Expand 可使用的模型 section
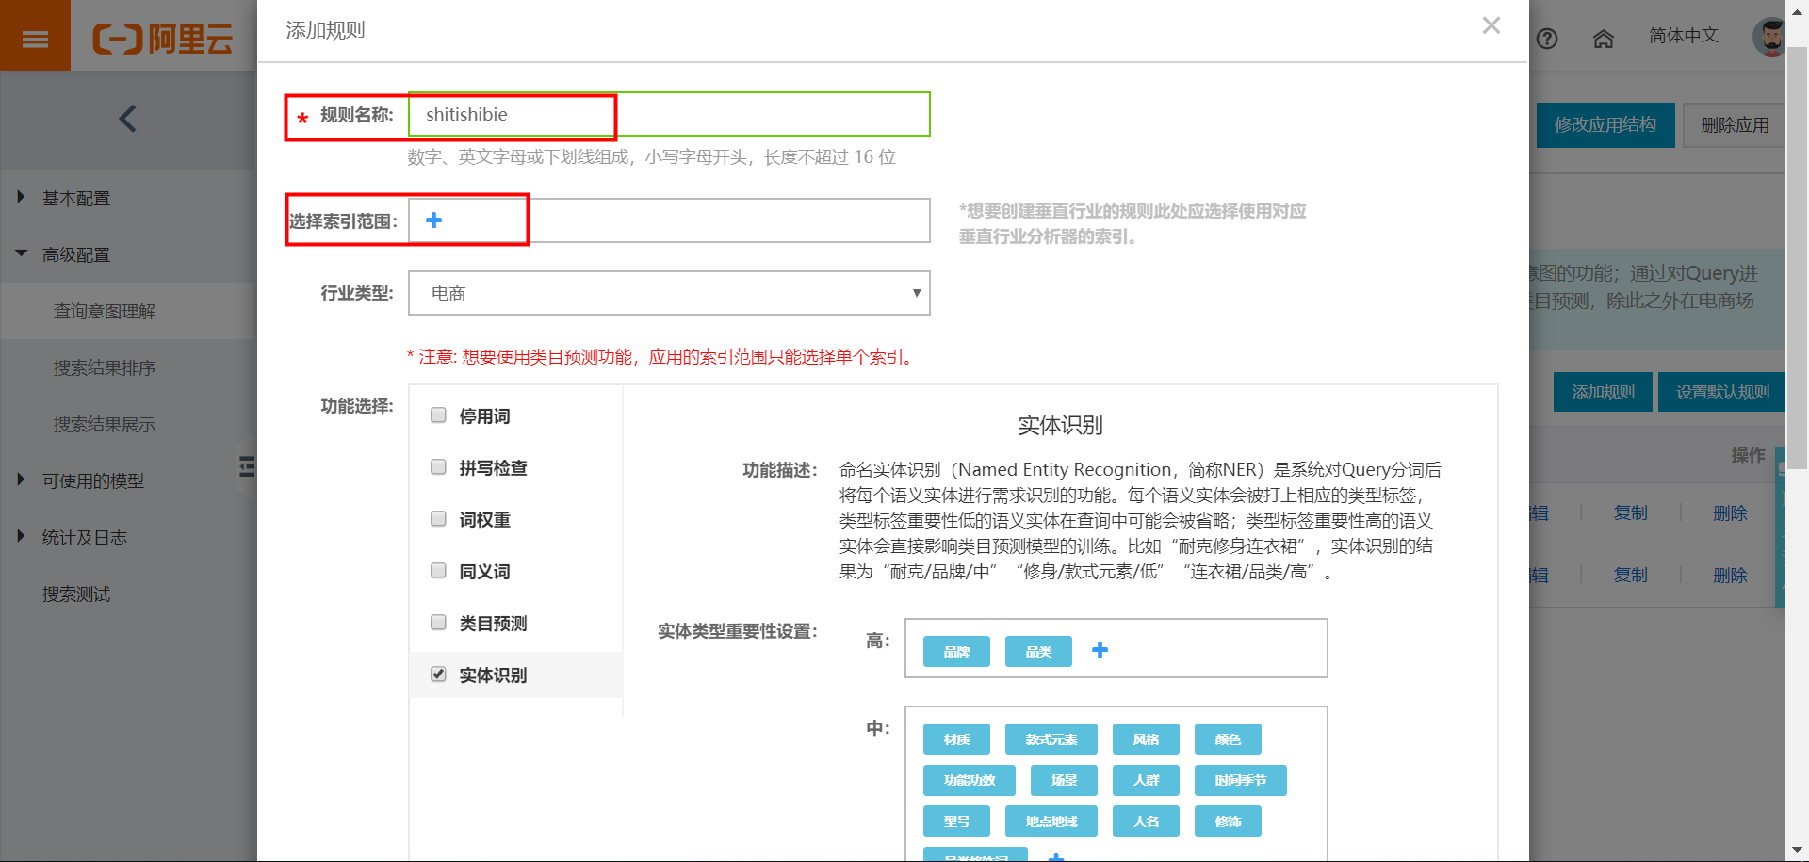The height and width of the screenshot is (862, 1809). [92, 480]
